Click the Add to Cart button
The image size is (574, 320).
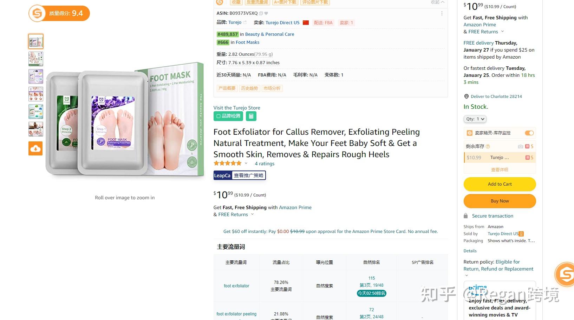click(500, 184)
